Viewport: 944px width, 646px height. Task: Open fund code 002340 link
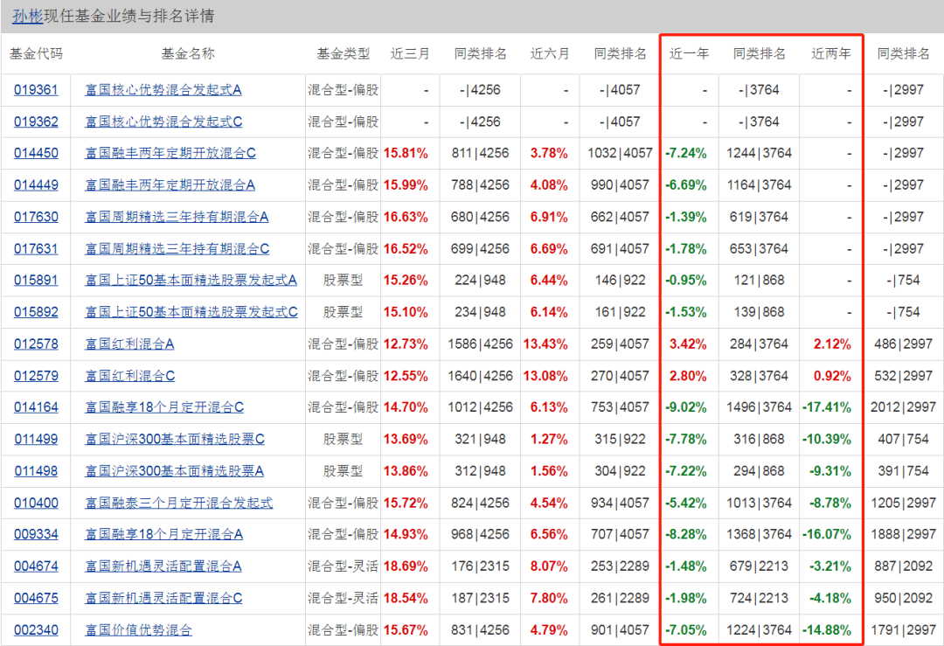click(36, 629)
